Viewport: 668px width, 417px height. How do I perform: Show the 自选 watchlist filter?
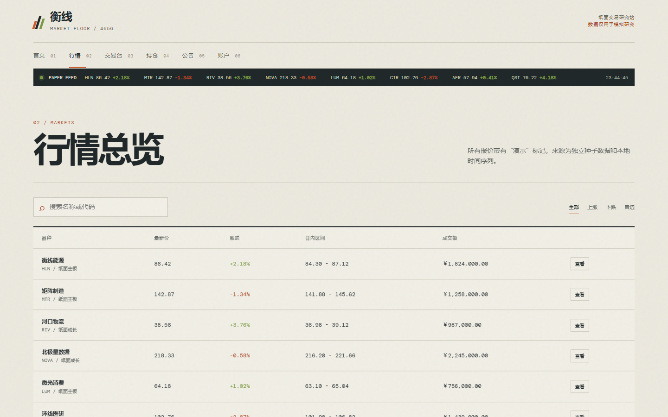[629, 207]
